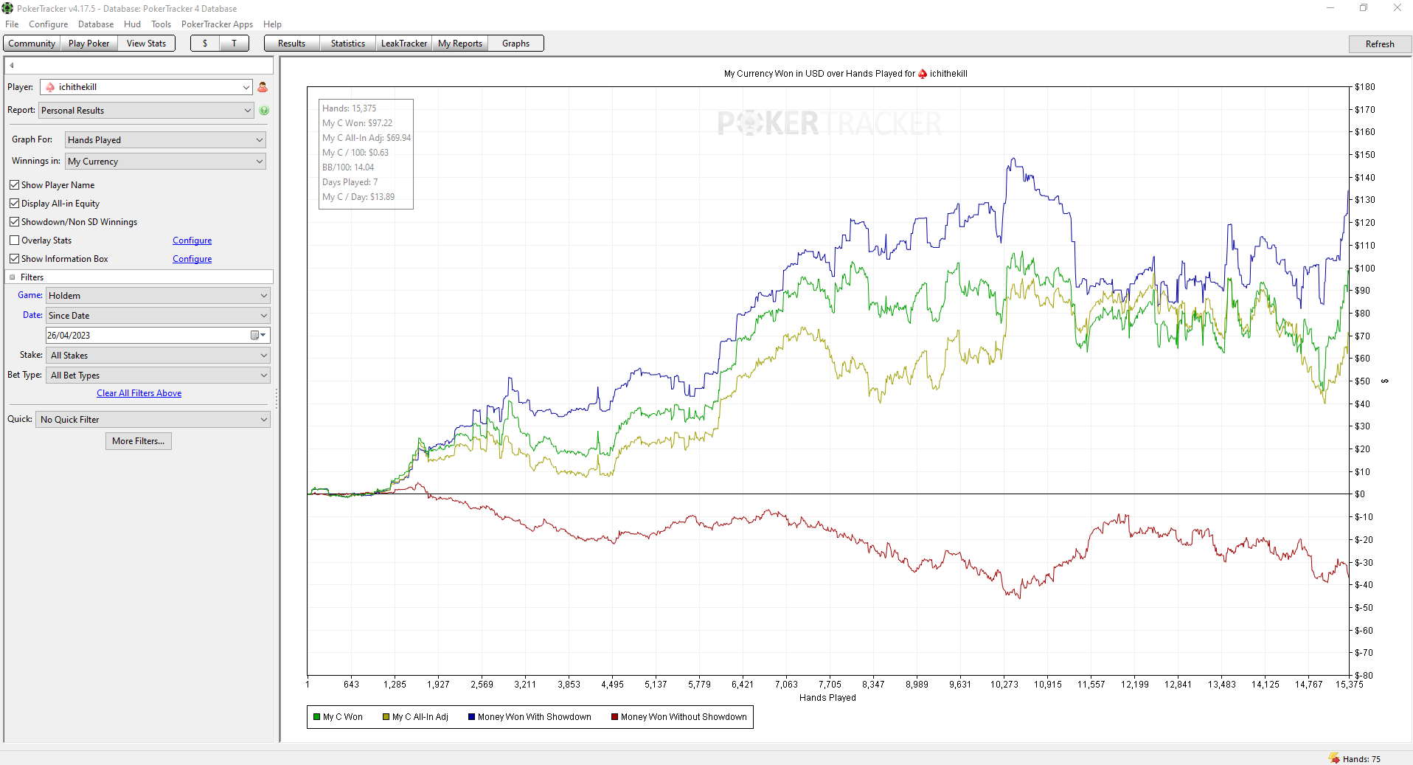Click into the 26/04/2023 date input field
Image resolution: width=1413 pixels, height=765 pixels.
tap(147, 335)
